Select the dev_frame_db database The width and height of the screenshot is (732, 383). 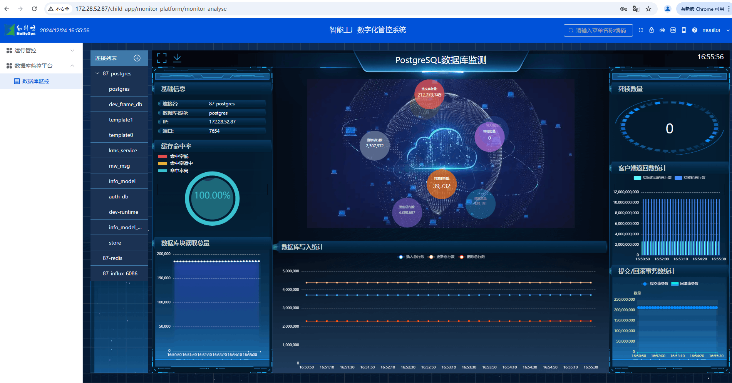click(x=126, y=104)
